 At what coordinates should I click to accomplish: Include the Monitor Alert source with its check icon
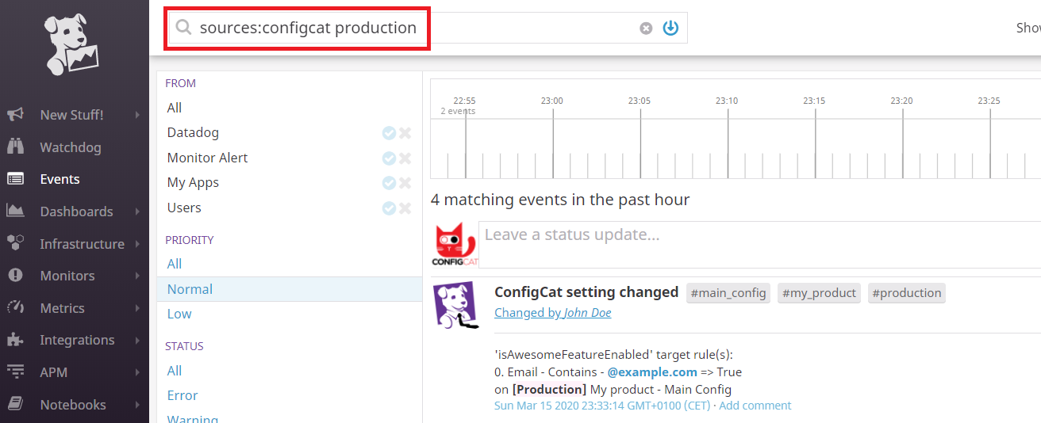(389, 158)
